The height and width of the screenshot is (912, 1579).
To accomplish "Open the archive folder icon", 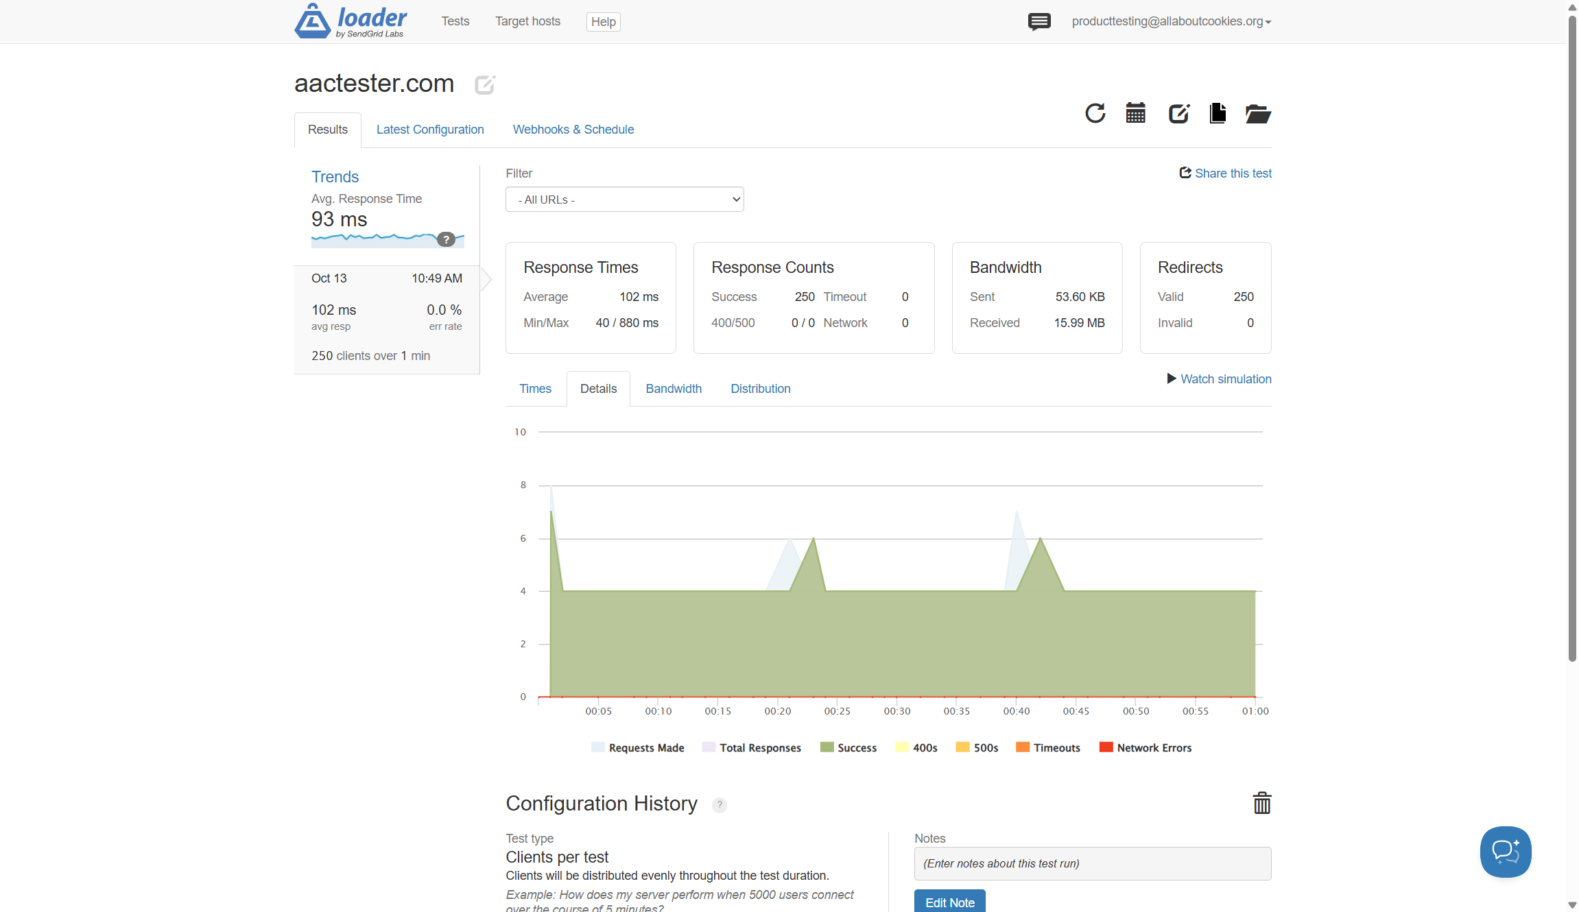I will point(1257,114).
